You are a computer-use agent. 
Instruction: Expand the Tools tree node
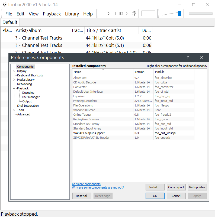[x=14, y=110]
